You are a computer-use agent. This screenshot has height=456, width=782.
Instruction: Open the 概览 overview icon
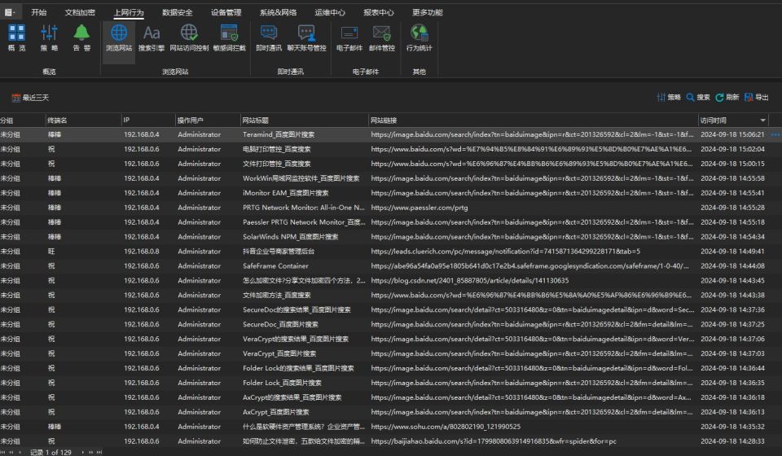click(16, 38)
